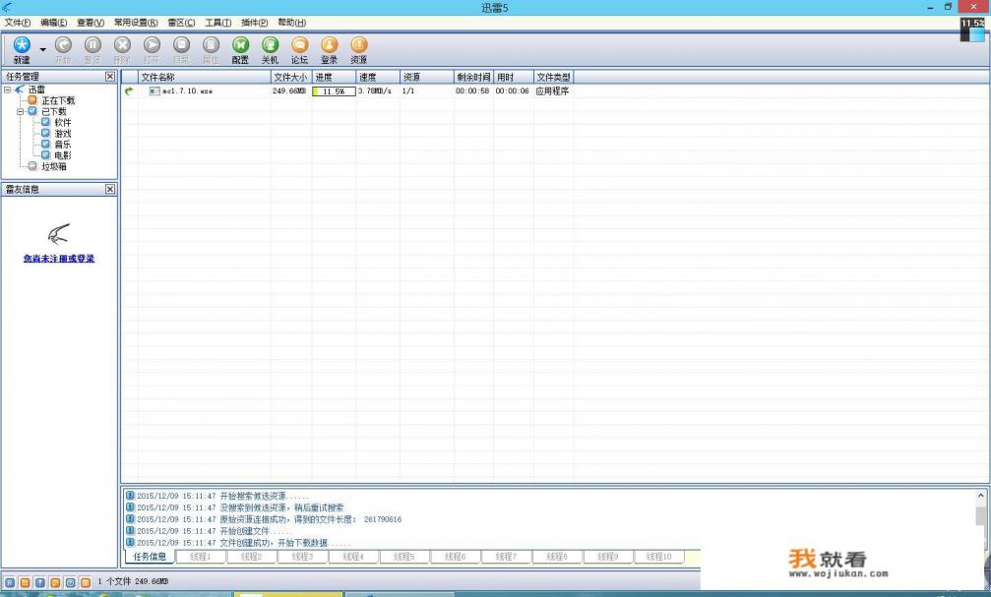991x597 pixels.
Task: Select the 电影 category folder
Action: click(x=63, y=154)
